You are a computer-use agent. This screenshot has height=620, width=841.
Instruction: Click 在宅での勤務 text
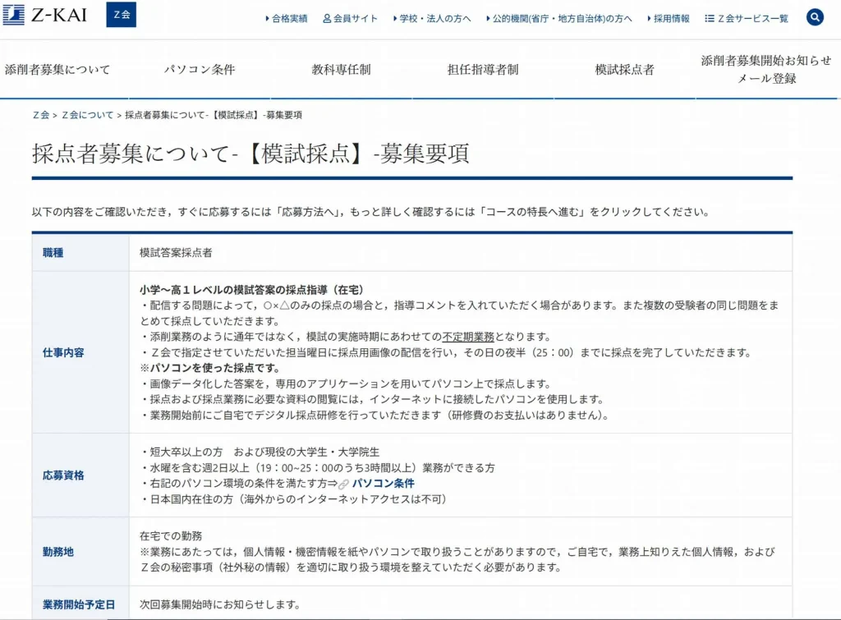(171, 535)
